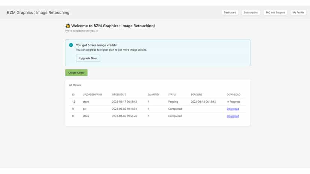
Task: Click 'We're so glad to see you' subtitle
Action: (81, 31)
